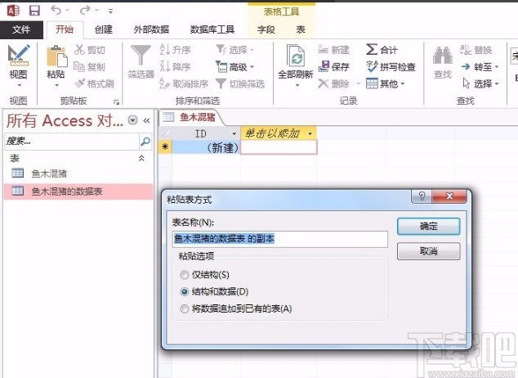This screenshot has width=518, height=378.
Task: Select the 鱼木混猪 table in navigation pane
Action: [x=78, y=173]
